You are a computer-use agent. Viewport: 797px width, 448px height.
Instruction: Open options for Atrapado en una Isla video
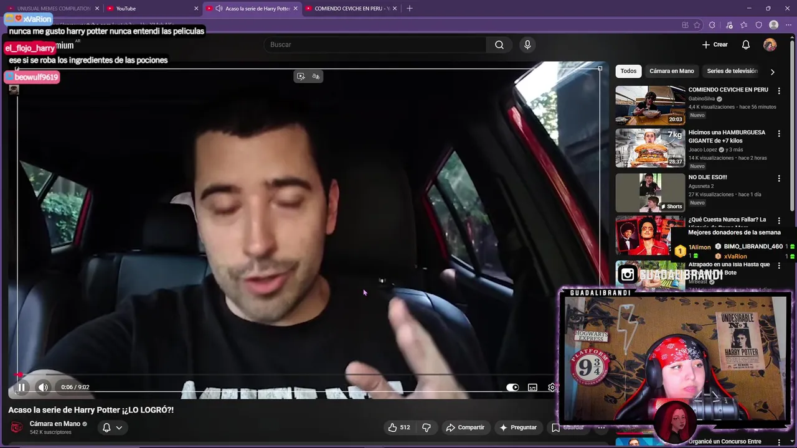coord(779,266)
